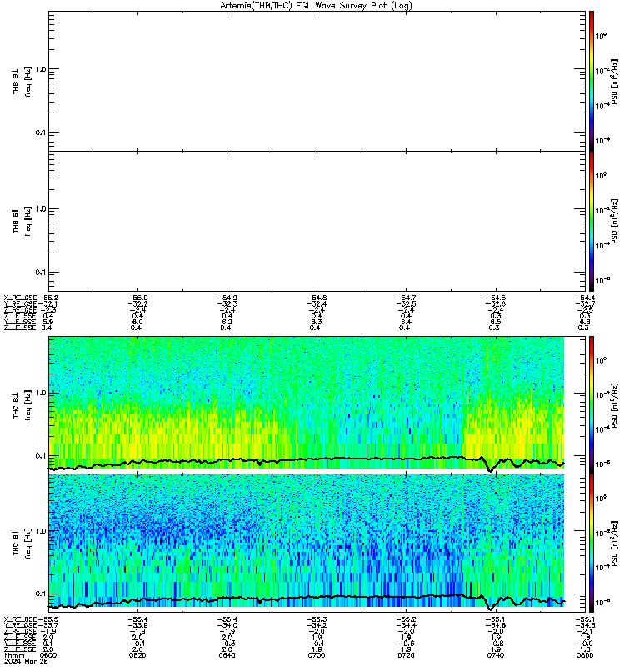Click the '-34.4' Y_RE_GSE value

406,625
